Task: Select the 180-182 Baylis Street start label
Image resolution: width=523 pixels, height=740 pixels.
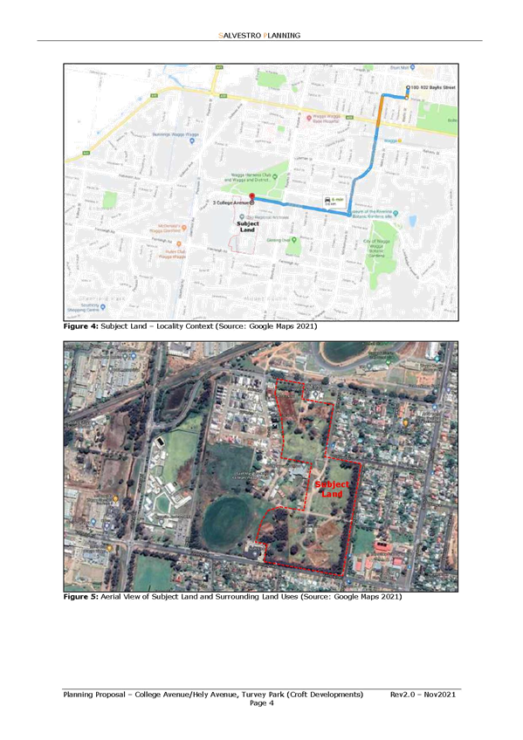Action: [433, 88]
